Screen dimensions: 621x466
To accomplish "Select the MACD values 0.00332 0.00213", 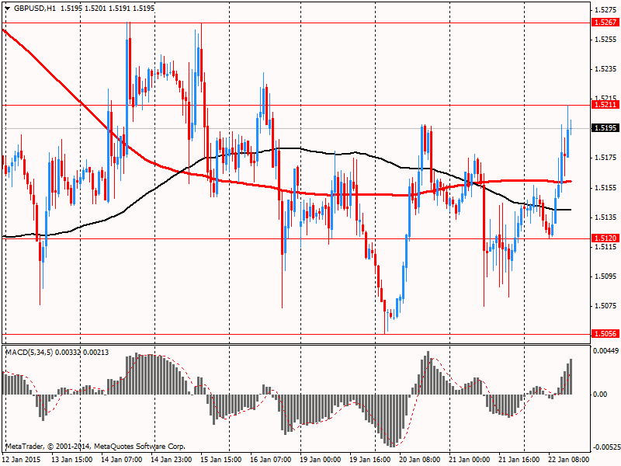I will pos(82,353).
